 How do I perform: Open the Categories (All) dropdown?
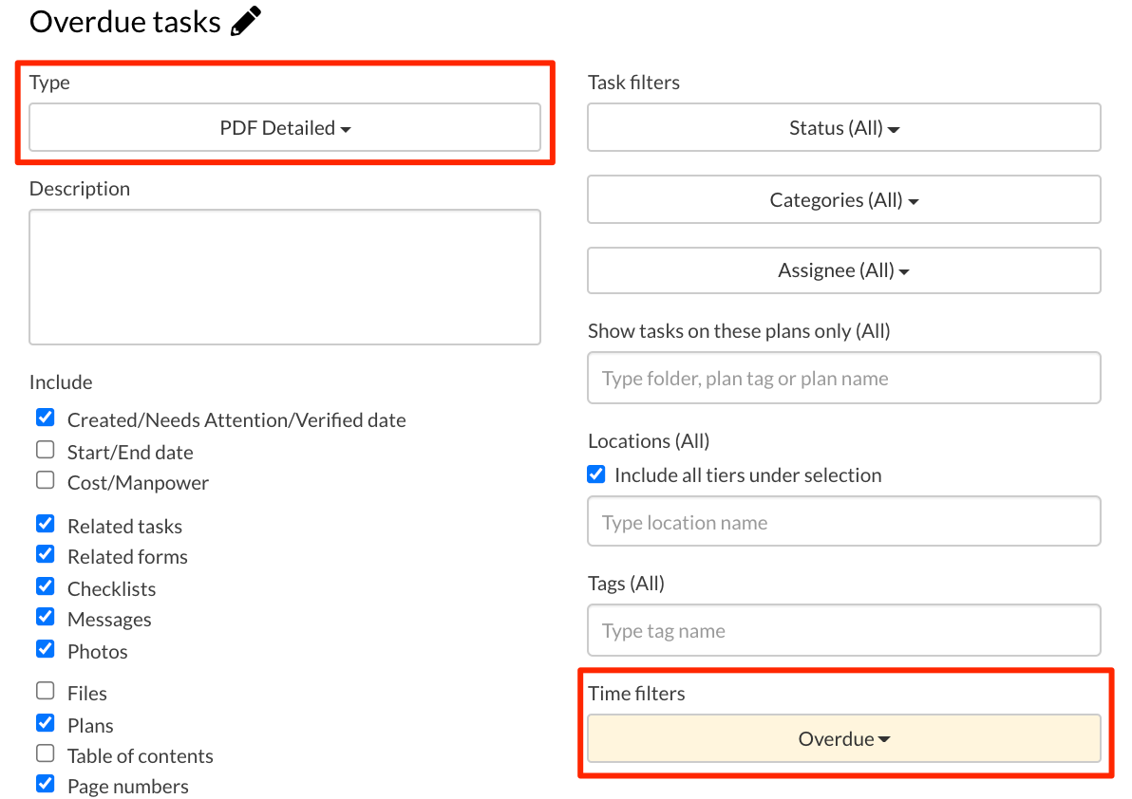click(x=843, y=200)
